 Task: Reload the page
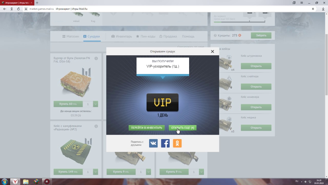(18, 9)
